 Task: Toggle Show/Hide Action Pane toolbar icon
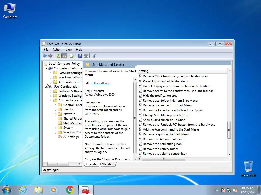[86, 56]
